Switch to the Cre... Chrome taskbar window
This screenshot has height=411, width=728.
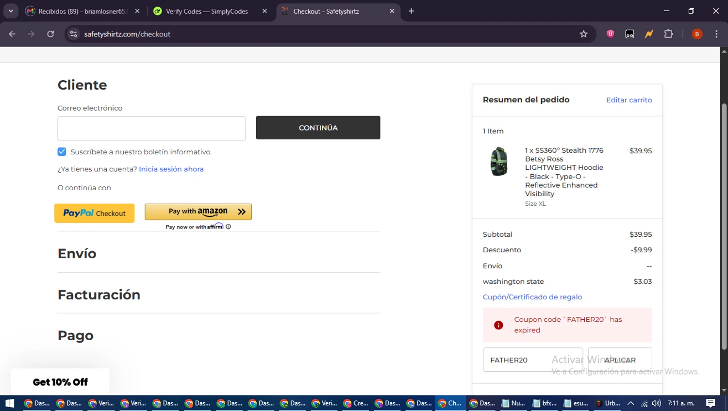point(356,403)
